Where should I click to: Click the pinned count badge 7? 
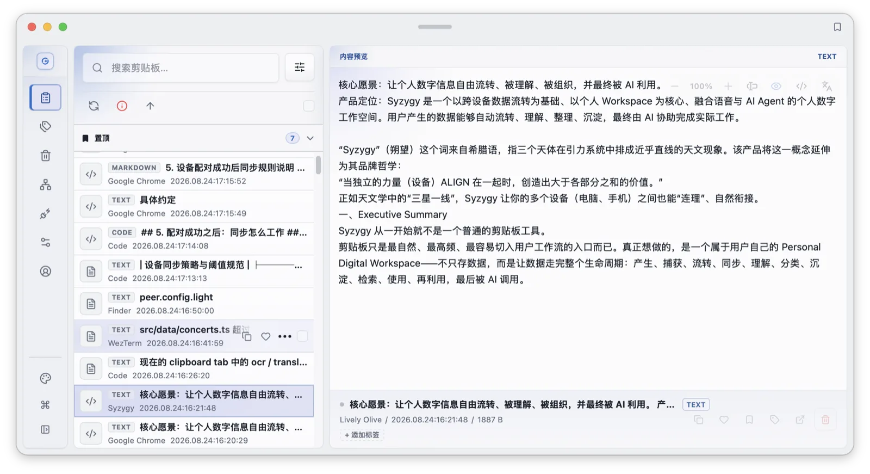click(x=293, y=138)
